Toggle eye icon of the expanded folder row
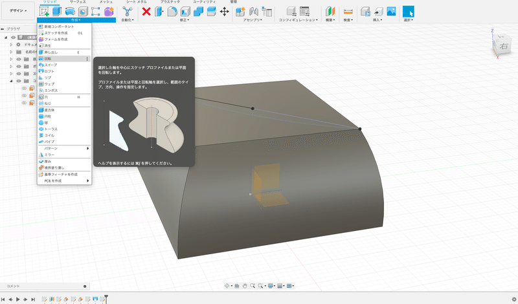 [19, 81]
